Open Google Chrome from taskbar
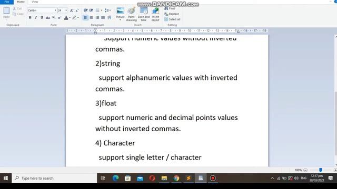This screenshot has height=189, width=337. pos(176,178)
